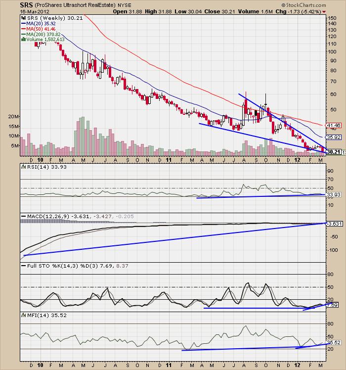Viewport: 346px width, 370px height.
Task: Click the SRS ticker symbol title
Action: point(26,5)
